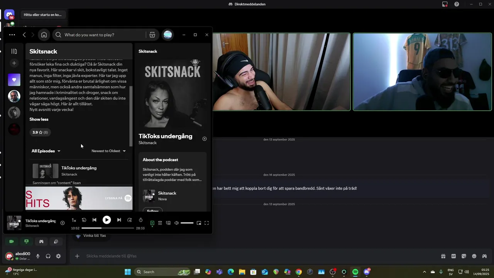494x278 pixels.
Task: Open All Episodes filter dropdown
Action: coord(46,151)
